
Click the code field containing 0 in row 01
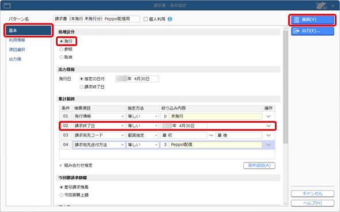click(x=165, y=116)
